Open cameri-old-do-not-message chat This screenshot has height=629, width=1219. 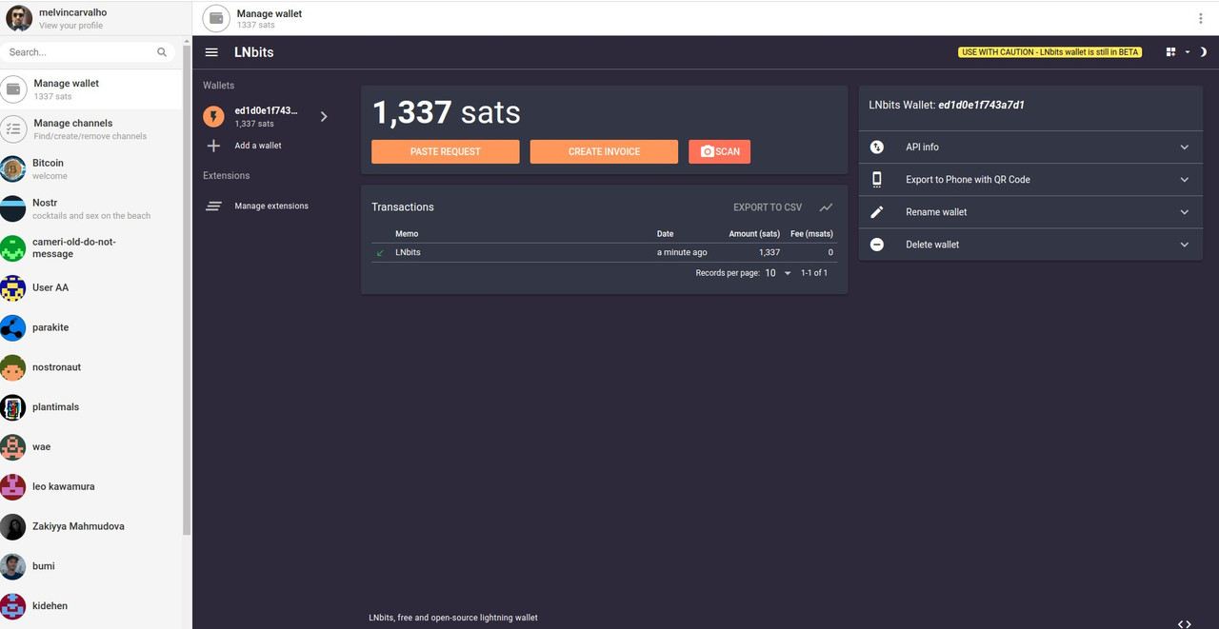(90, 248)
